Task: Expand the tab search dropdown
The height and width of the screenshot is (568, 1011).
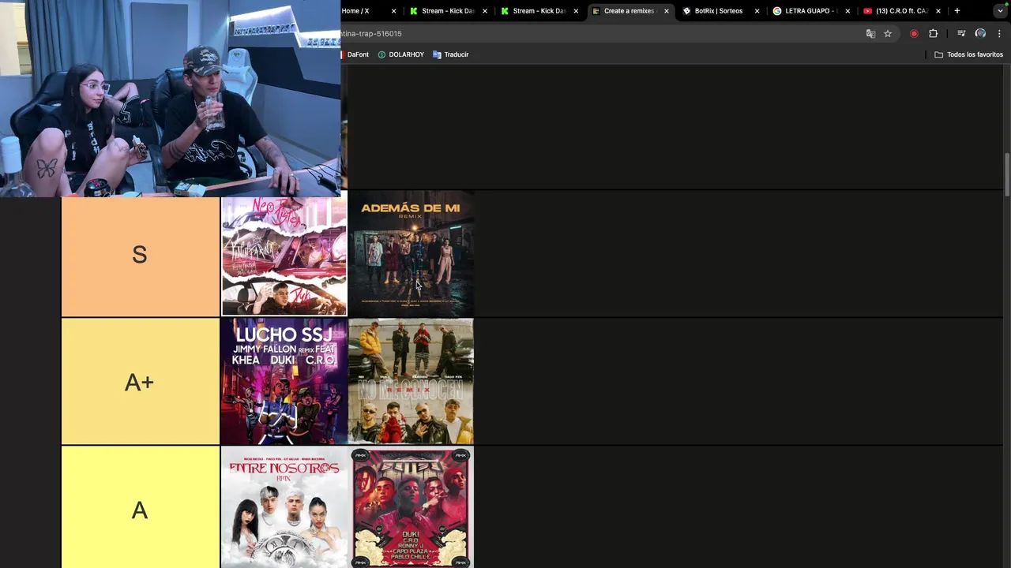Action: click(1000, 11)
